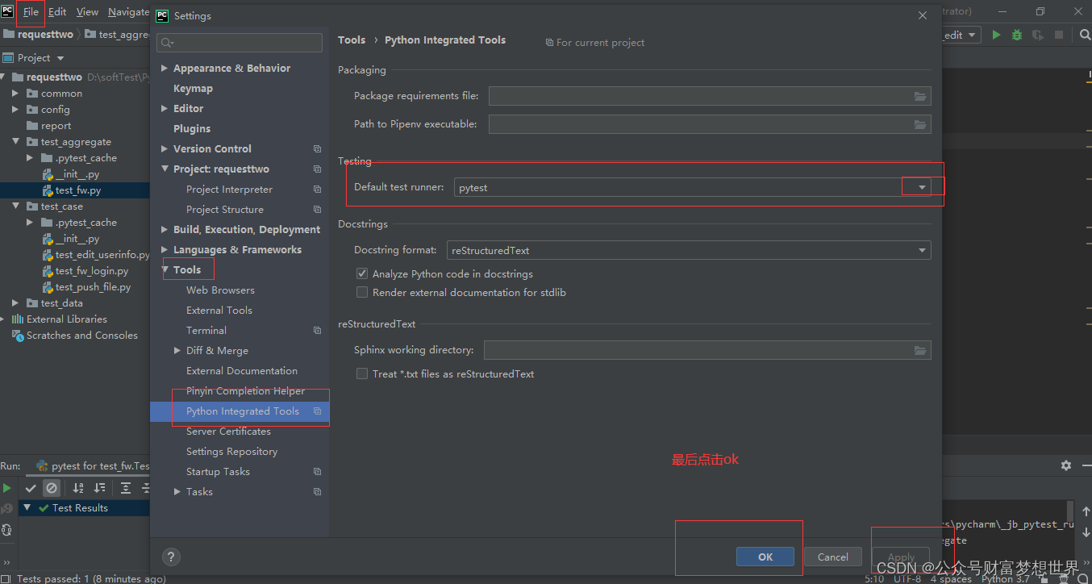Expand Build, Execution, Deployment

coord(165,229)
